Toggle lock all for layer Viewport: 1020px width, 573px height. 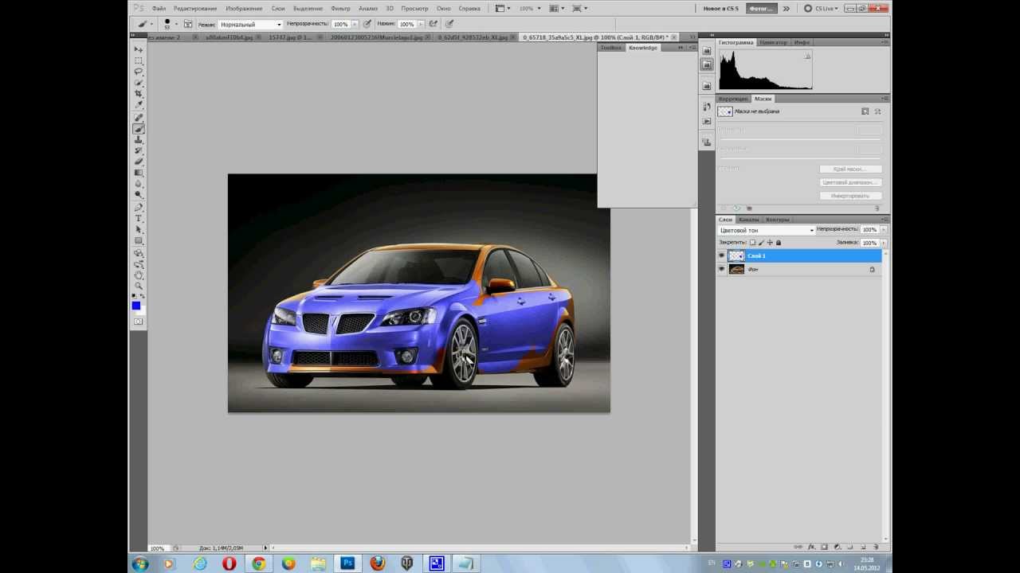(779, 243)
